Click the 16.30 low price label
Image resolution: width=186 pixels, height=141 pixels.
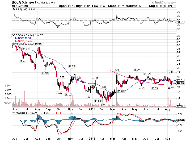pyautogui.click(x=141, y=89)
